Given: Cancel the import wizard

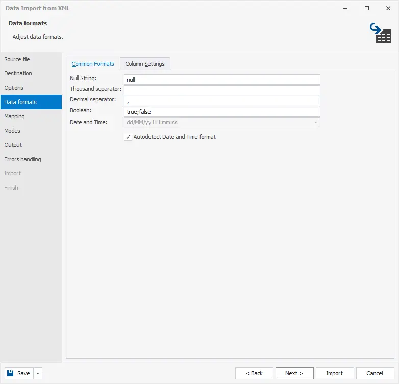Looking at the screenshot, I should click(375, 373).
